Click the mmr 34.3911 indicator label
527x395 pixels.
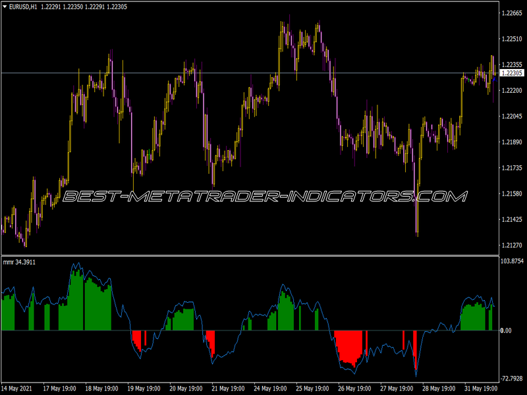(19, 262)
